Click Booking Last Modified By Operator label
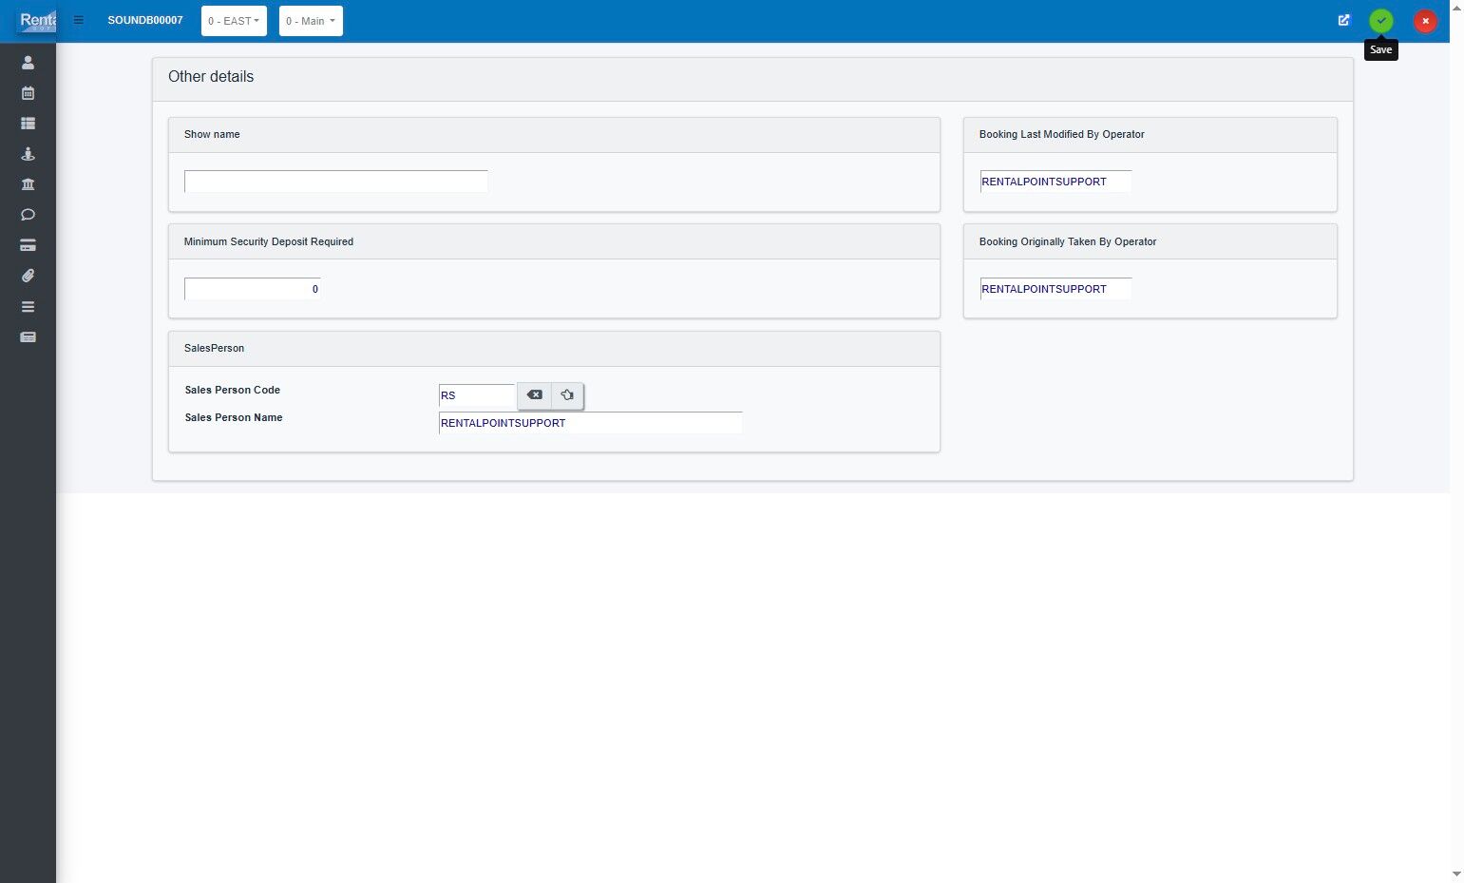 pyautogui.click(x=1061, y=135)
